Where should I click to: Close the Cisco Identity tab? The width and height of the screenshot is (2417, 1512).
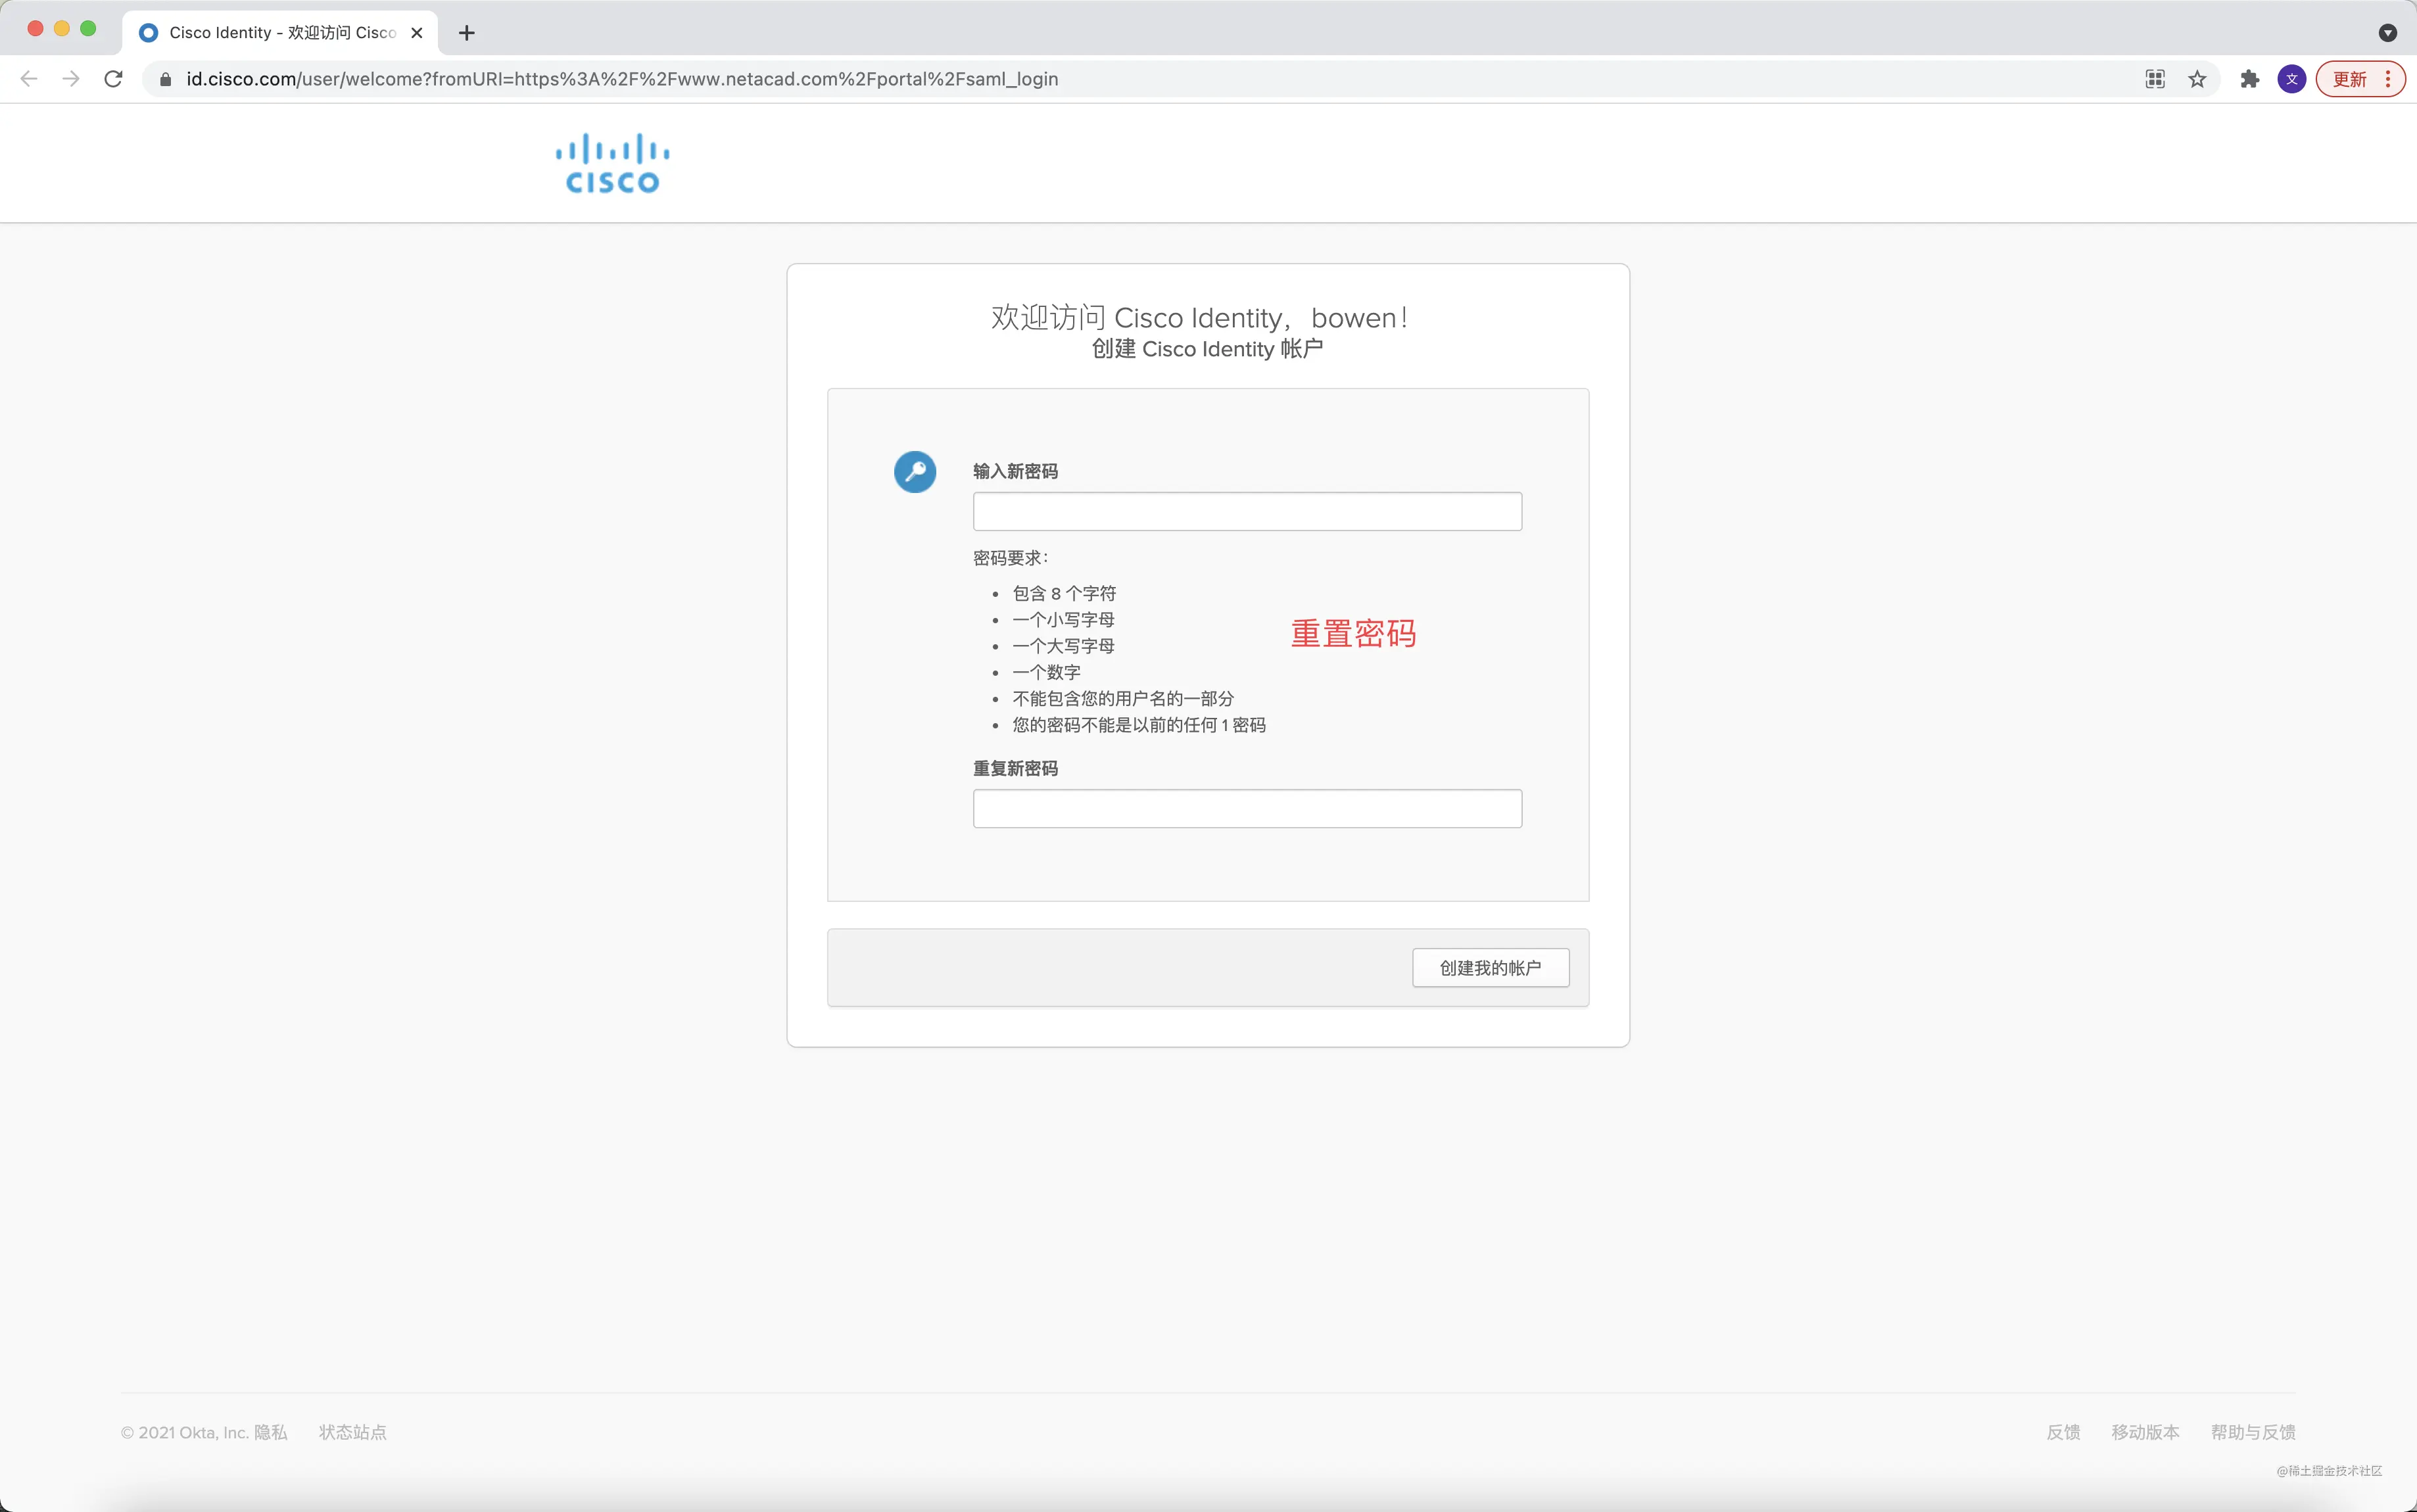point(417,33)
